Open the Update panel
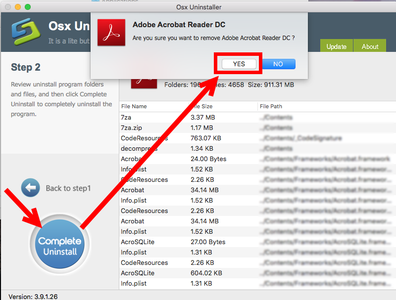Screen dimensions: 396x300 [x=336, y=46]
